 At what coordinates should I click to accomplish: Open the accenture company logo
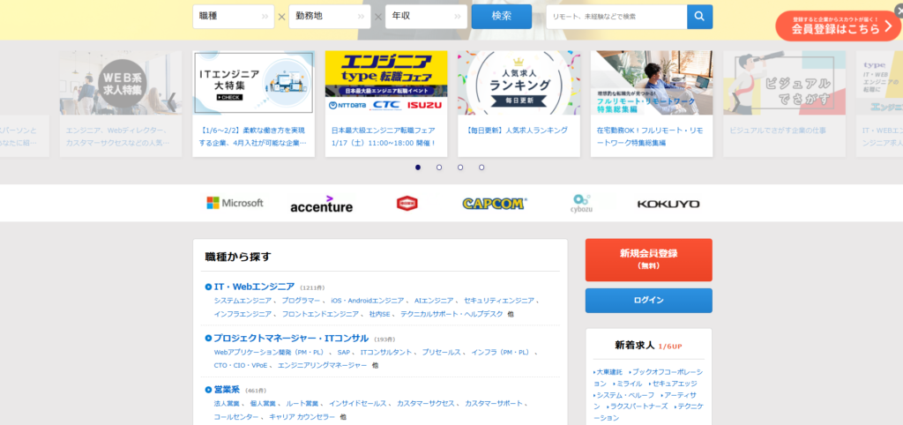tap(321, 205)
